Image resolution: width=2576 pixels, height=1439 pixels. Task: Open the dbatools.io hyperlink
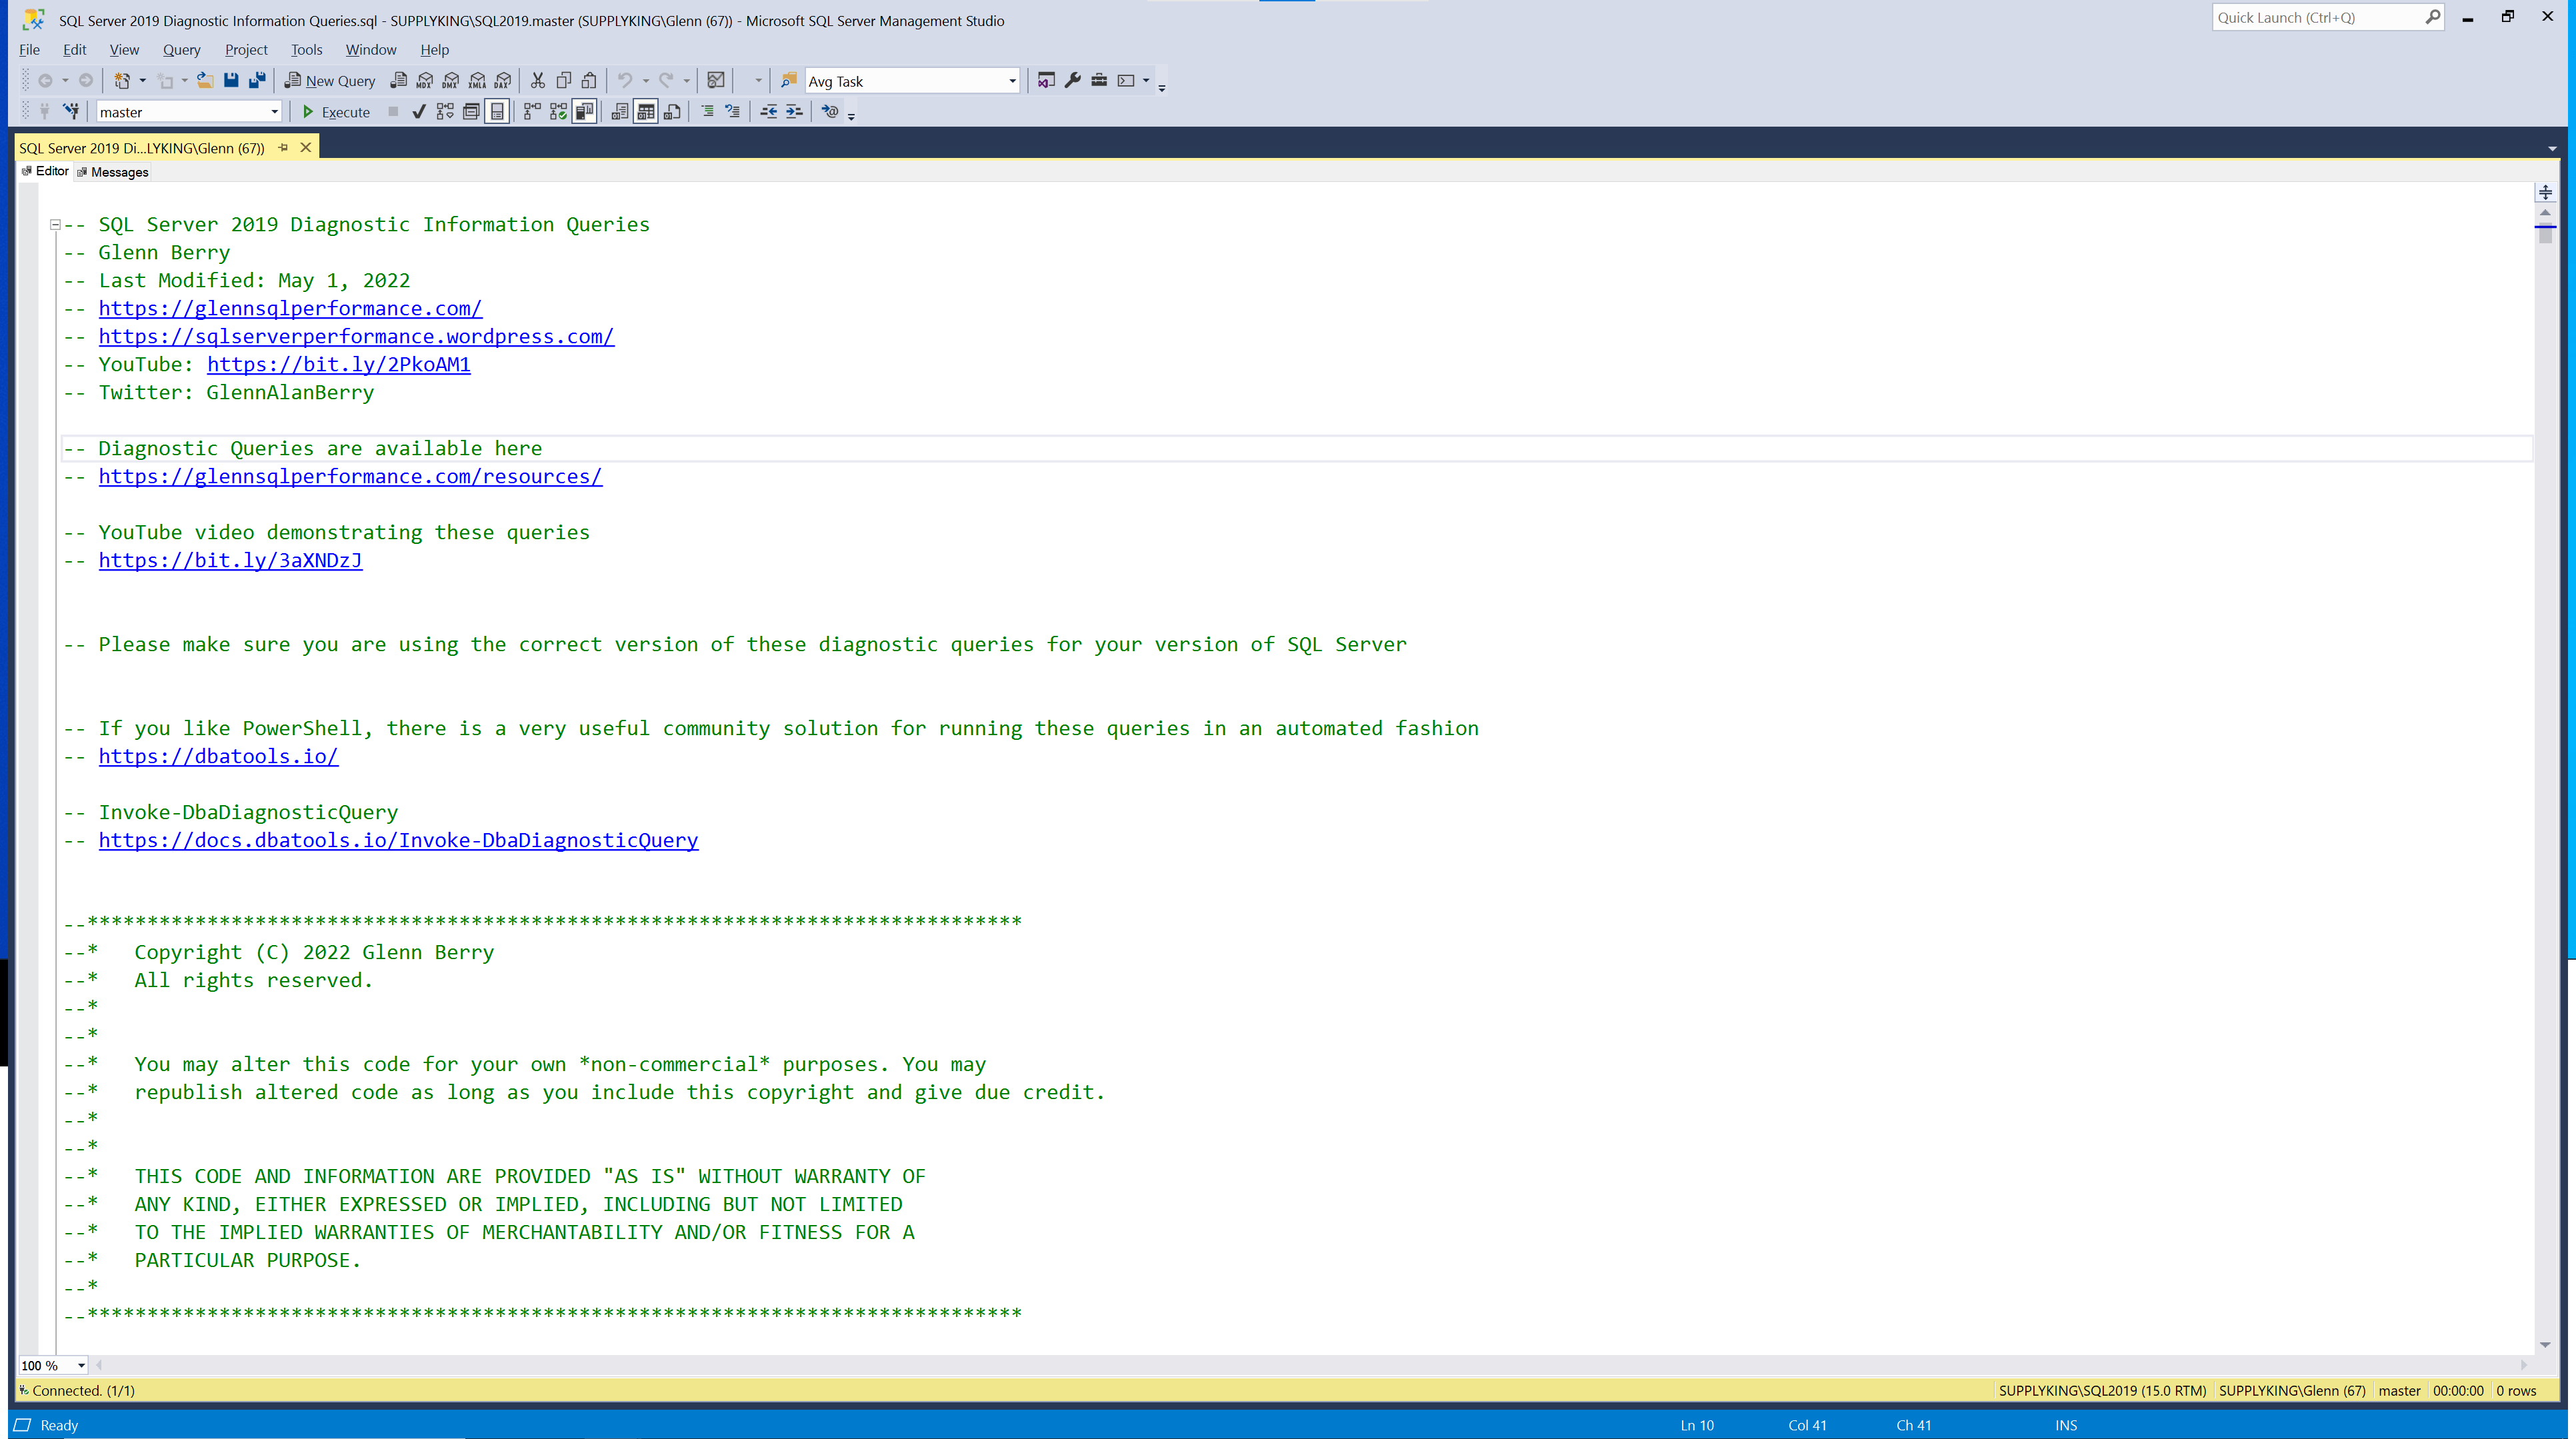click(x=218, y=757)
